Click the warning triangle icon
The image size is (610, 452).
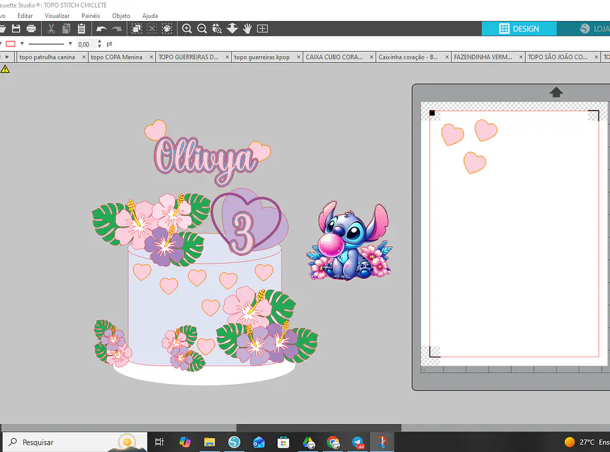tap(5, 69)
